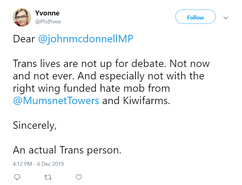Click the display name Yvonne
242x185 pixels.
47,13
